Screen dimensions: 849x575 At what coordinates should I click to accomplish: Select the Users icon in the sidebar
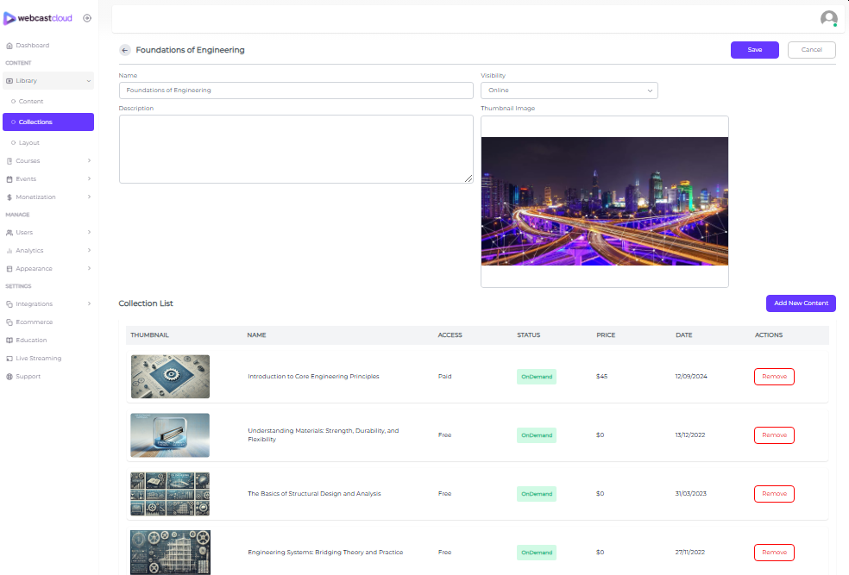[10, 232]
